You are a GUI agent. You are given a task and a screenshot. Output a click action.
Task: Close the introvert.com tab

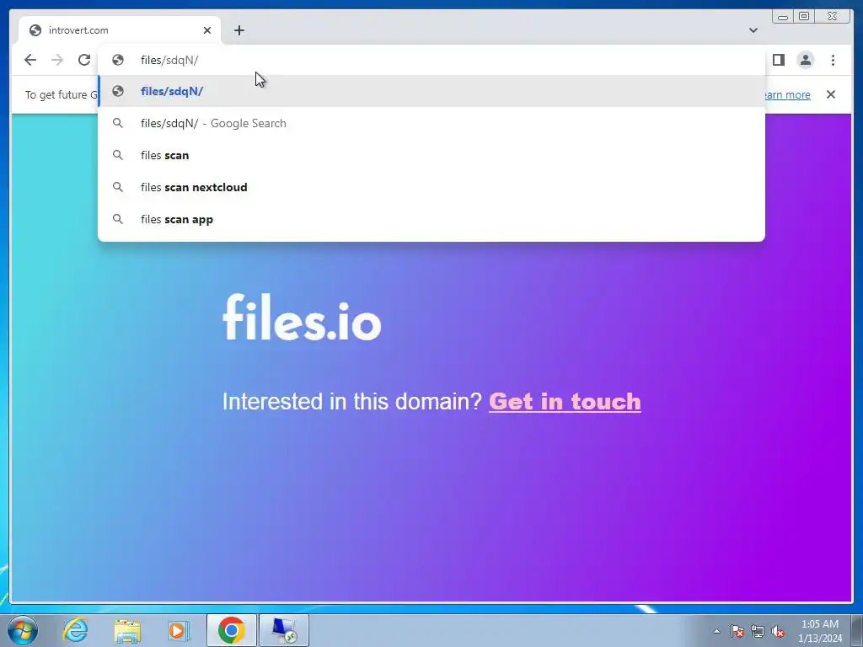point(207,30)
